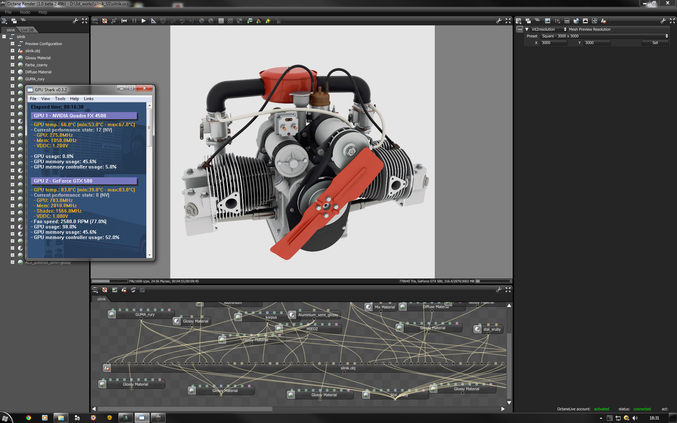Switch to the Live DB tab
Screen dimensions: 677x423
point(27,30)
